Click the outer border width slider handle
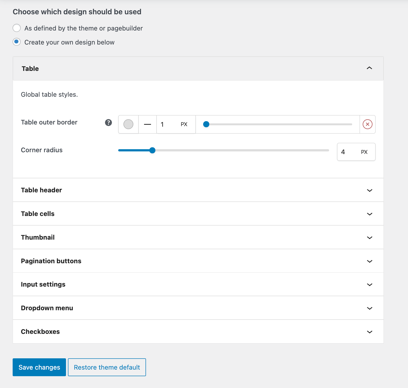This screenshot has width=408, height=388. [206, 124]
